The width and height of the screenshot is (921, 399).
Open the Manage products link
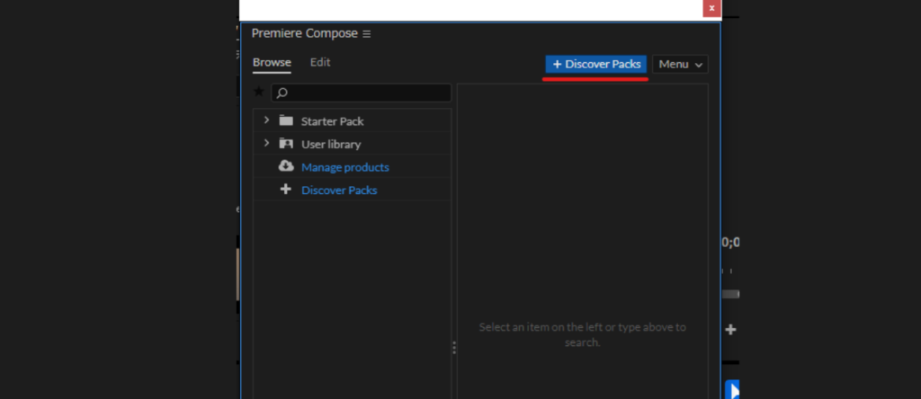coord(344,167)
